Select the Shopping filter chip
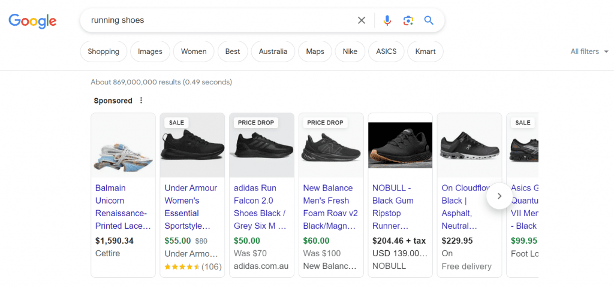This screenshot has height=288, width=614. tap(103, 51)
